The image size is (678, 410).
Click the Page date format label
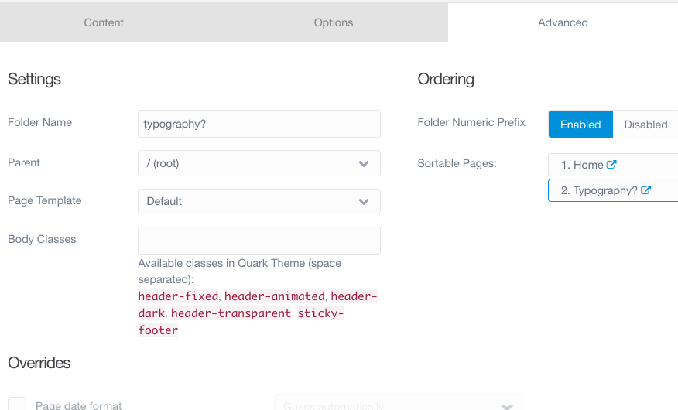[x=79, y=405]
